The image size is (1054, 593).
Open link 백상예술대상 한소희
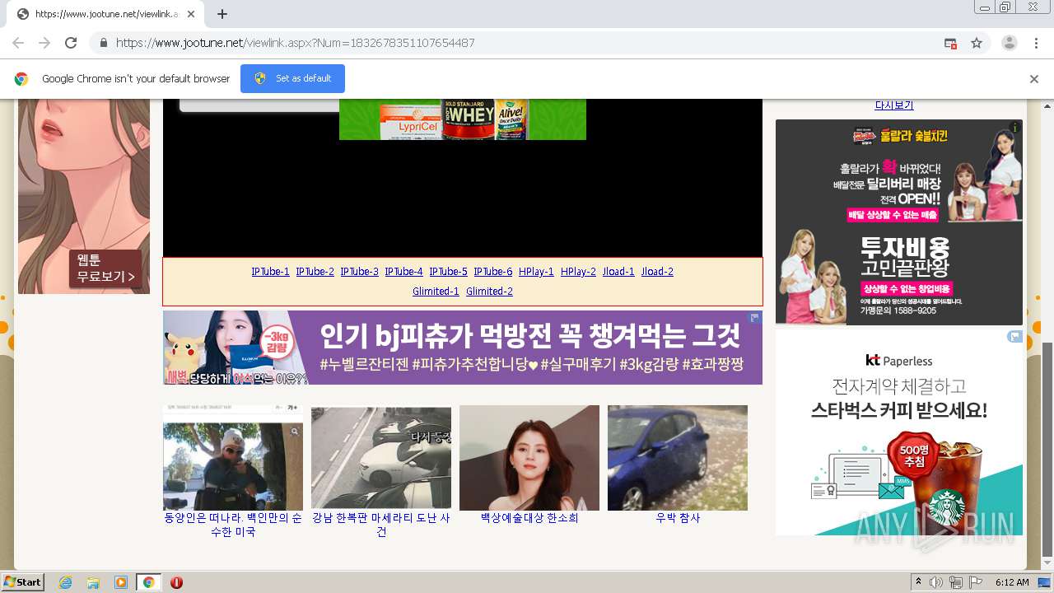tap(529, 518)
